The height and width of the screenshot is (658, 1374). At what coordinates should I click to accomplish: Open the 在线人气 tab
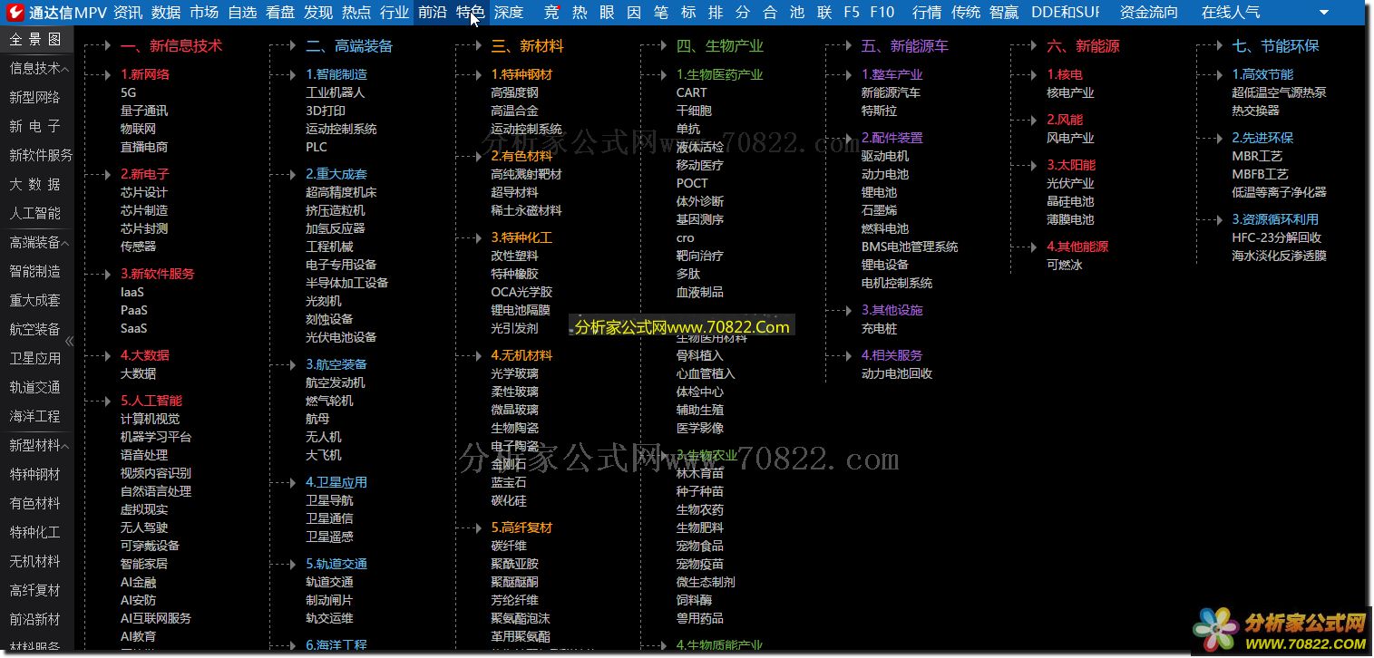pos(1231,13)
